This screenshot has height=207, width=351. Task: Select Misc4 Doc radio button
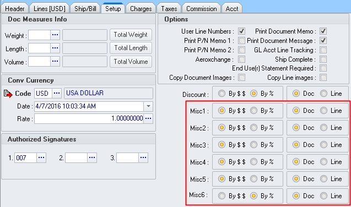(296, 162)
